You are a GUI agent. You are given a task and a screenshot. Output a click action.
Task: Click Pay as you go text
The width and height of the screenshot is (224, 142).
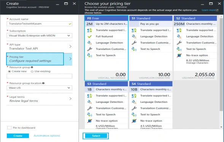[149, 24]
